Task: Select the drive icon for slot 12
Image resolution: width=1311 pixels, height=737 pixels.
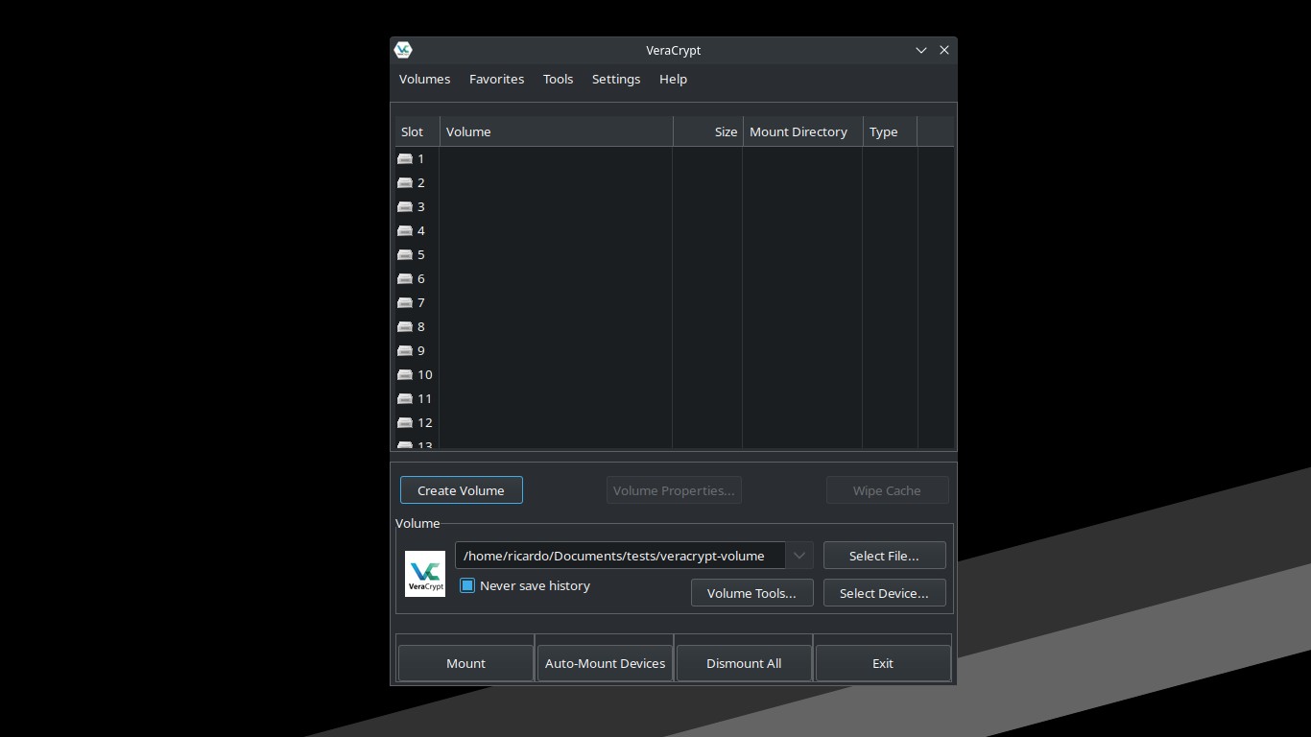Action: [405, 422]
